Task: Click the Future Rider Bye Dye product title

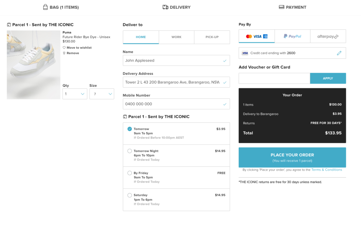Action: click(x=86, y=37)
